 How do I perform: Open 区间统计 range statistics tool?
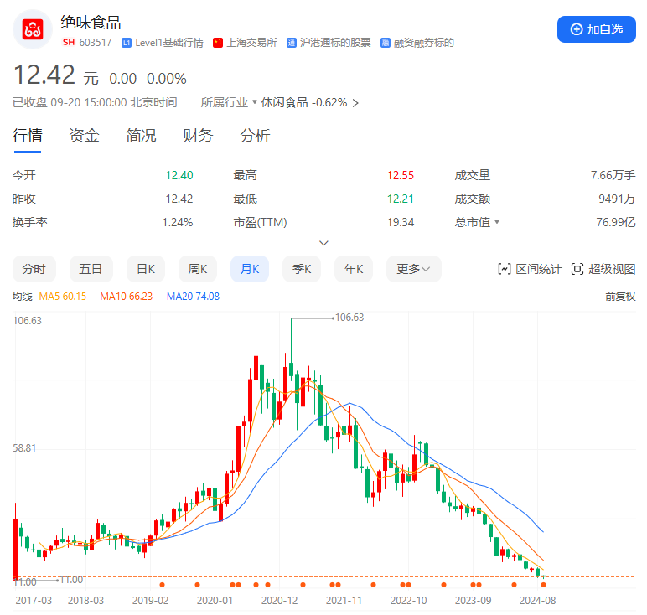tap(530, 269)
